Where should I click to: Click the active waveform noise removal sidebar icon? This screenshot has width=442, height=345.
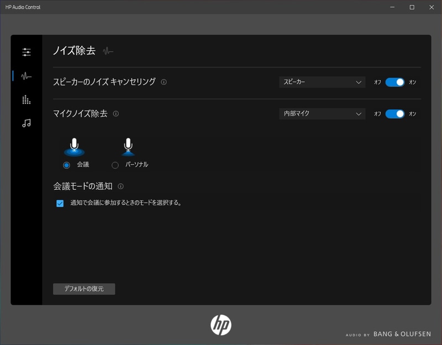(26, 76)
